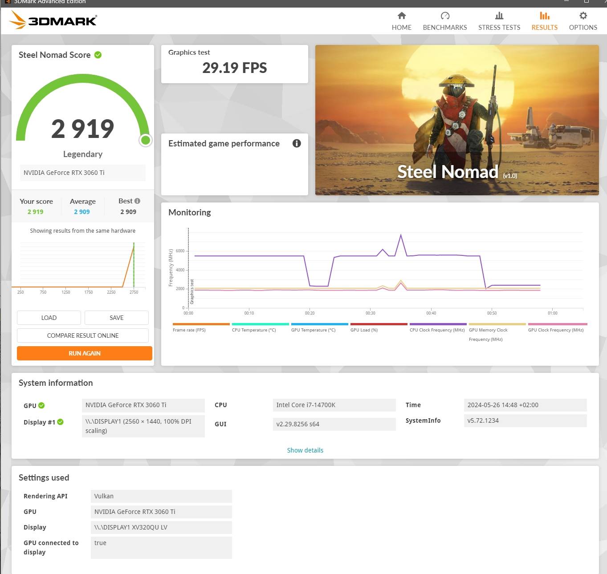Select the Results bar-chart icon

[x=544, y=20]
